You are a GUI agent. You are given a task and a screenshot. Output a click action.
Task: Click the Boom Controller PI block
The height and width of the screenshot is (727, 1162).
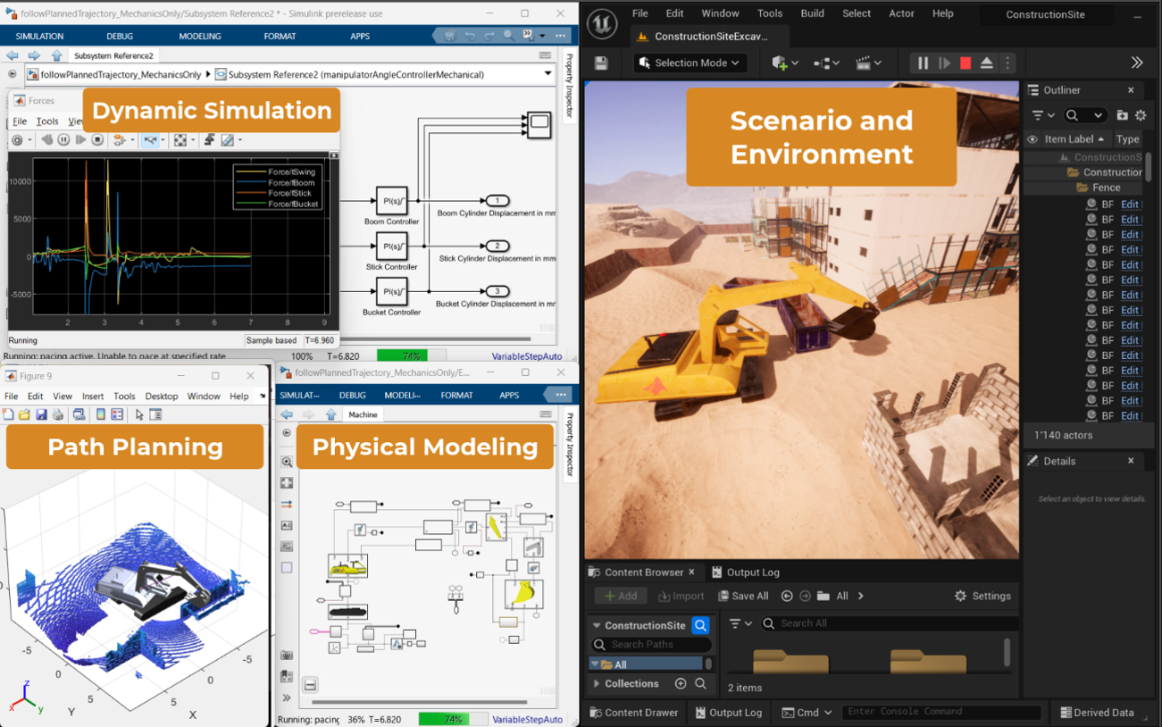[391, 201]
